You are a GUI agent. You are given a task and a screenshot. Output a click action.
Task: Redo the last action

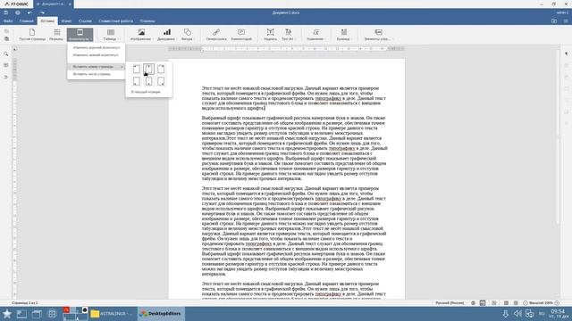pos(42,12)
